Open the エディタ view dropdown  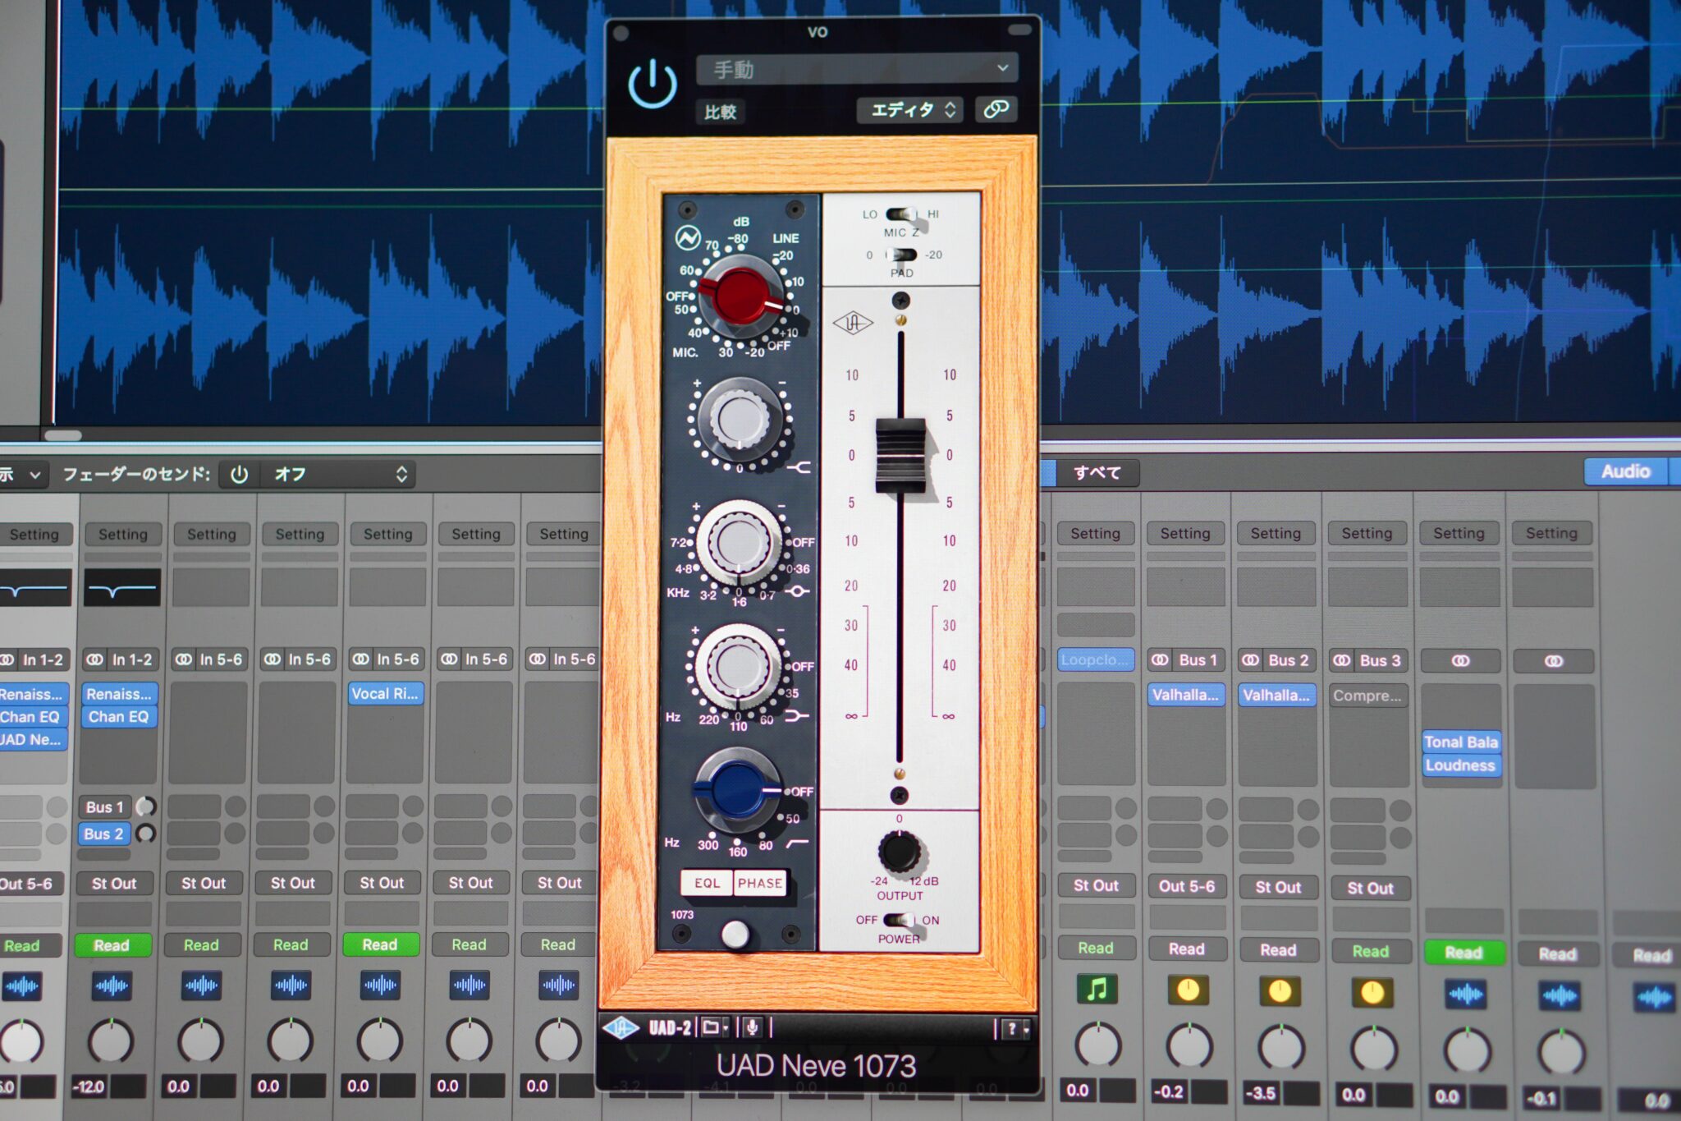[x=910, y=110]
